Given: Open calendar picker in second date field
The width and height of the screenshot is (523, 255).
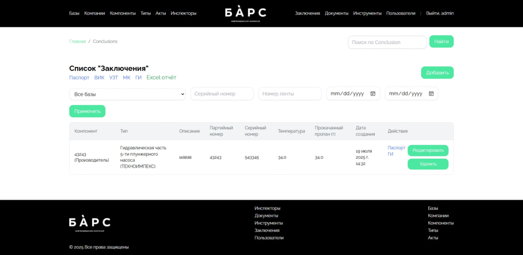Looking at the screenshot, I should 431,93.
